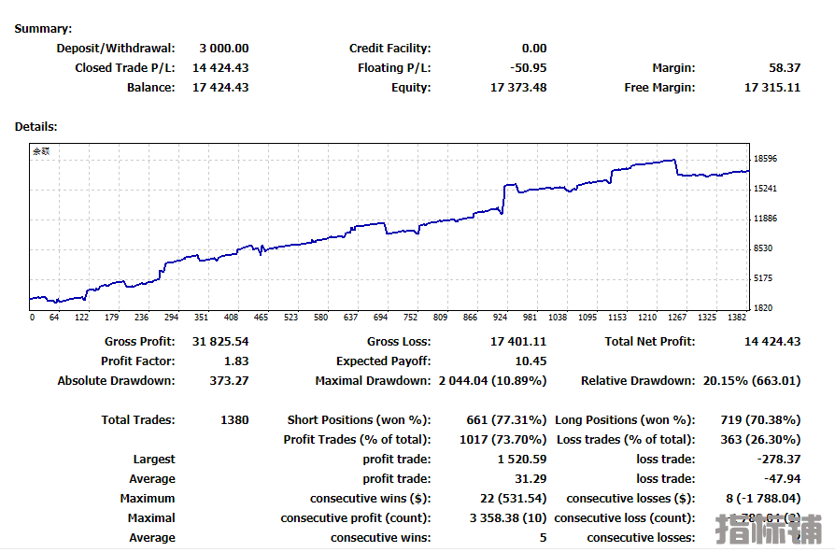The height and width of the screenshot is (552, 835).
Task: Click the Balance value 17 424.43
Action: (220, 88)
